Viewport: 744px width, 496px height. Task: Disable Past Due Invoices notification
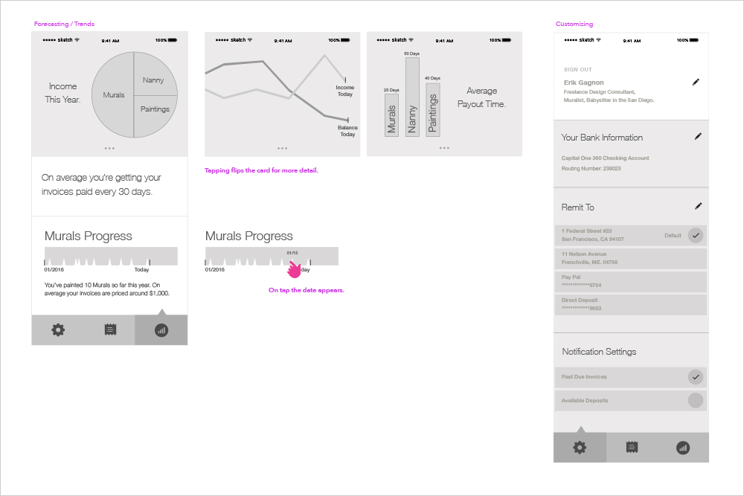pyautogui.click(x=696, y=377)
